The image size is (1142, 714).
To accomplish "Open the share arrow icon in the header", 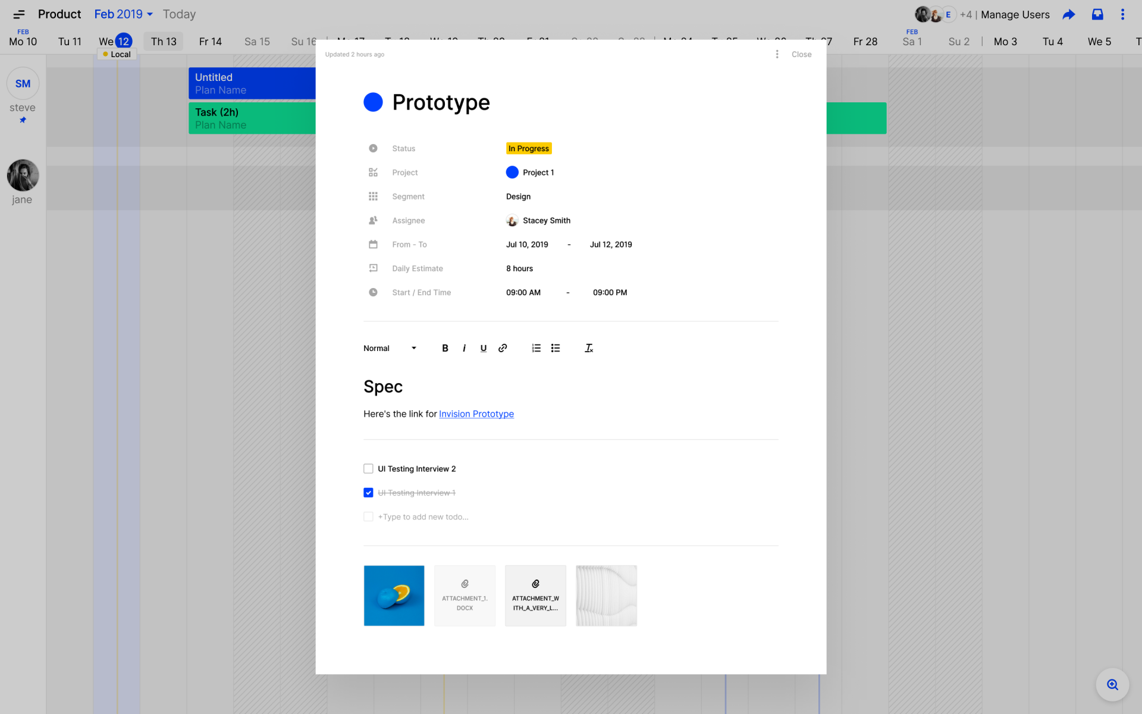I will 1069,14.
